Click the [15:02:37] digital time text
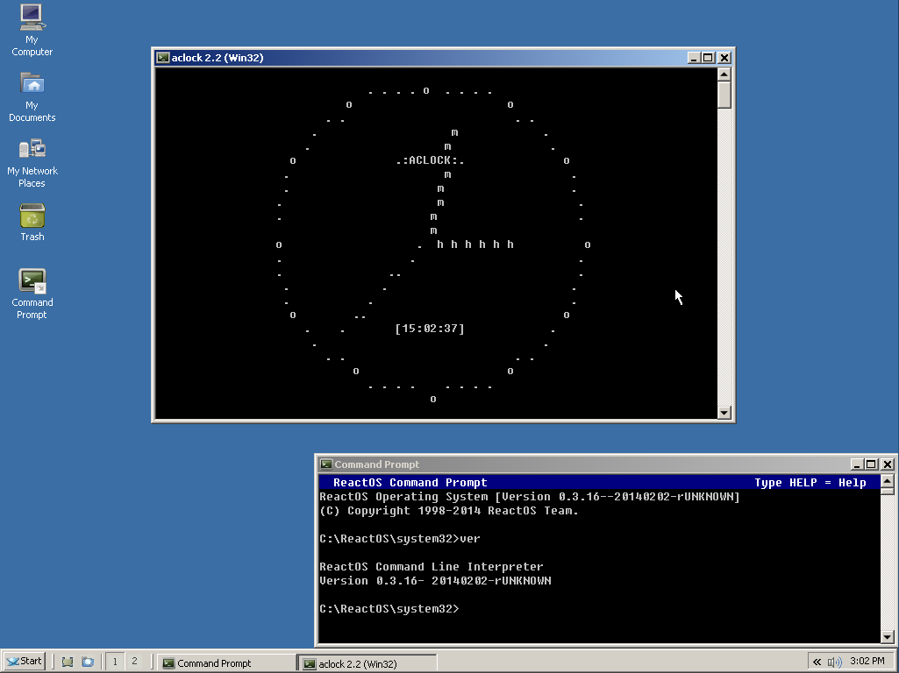Viewport: 899px width, 673px height. tap(430, 329)
